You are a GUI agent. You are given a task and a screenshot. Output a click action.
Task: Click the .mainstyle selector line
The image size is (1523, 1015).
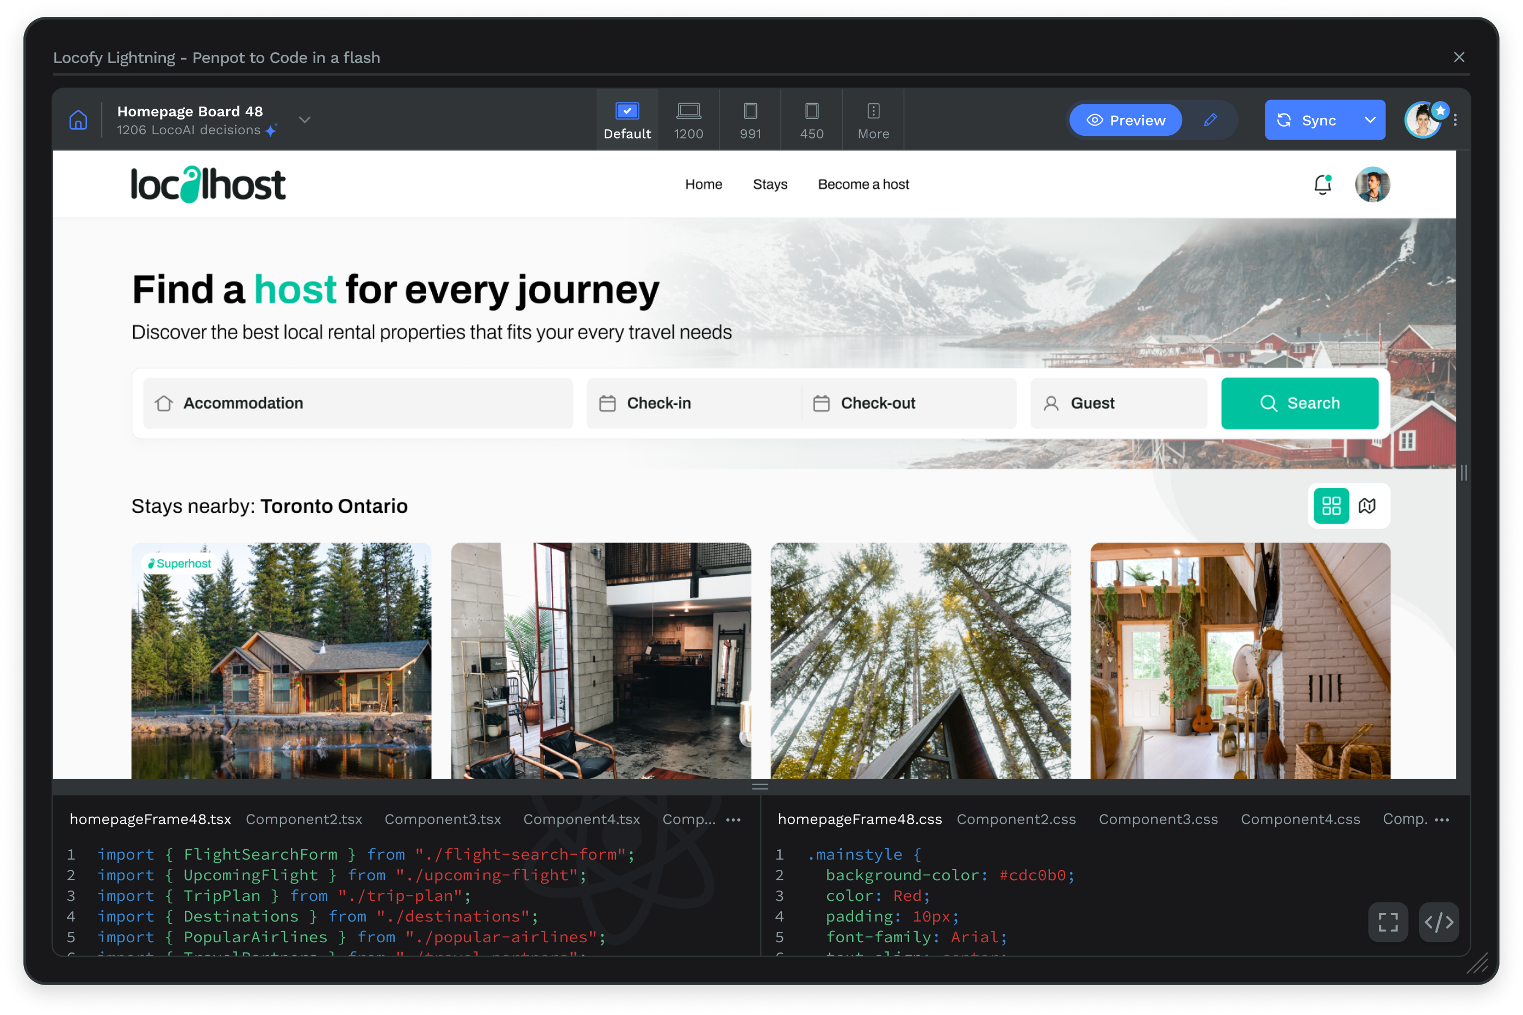point(864,855)
